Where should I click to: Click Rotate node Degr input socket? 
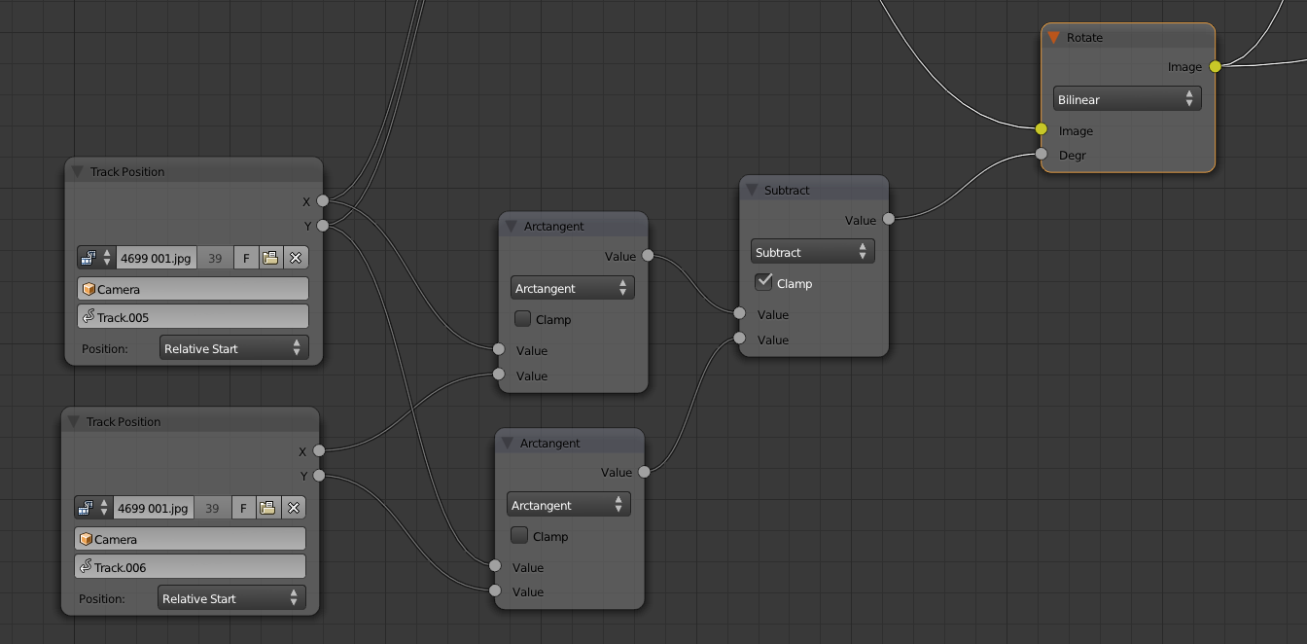1042,154
